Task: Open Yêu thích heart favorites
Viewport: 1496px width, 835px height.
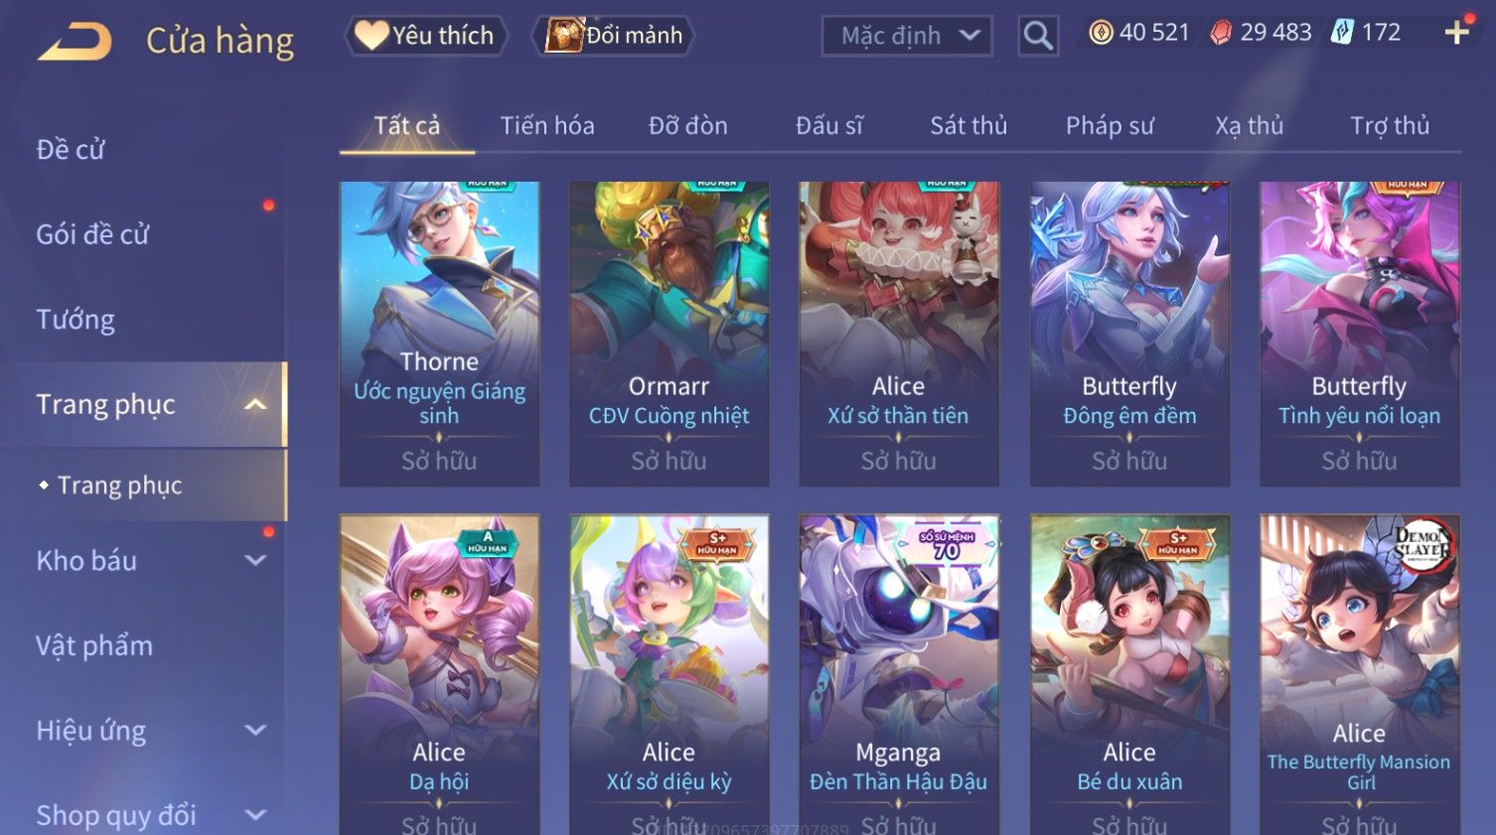Action: pos(426,36)
